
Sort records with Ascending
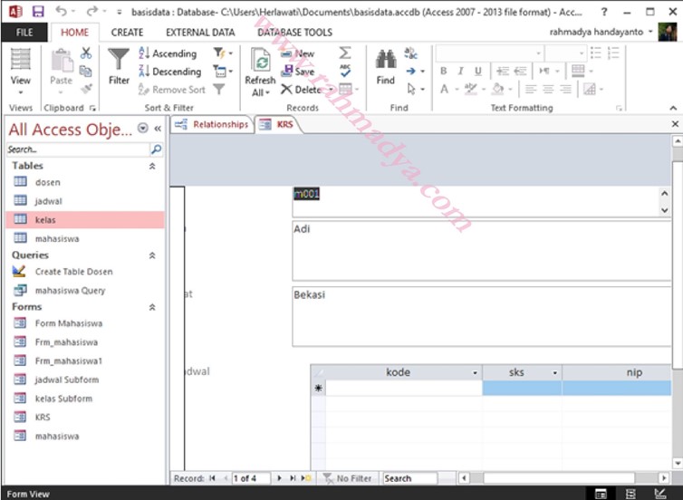point(168,53)
